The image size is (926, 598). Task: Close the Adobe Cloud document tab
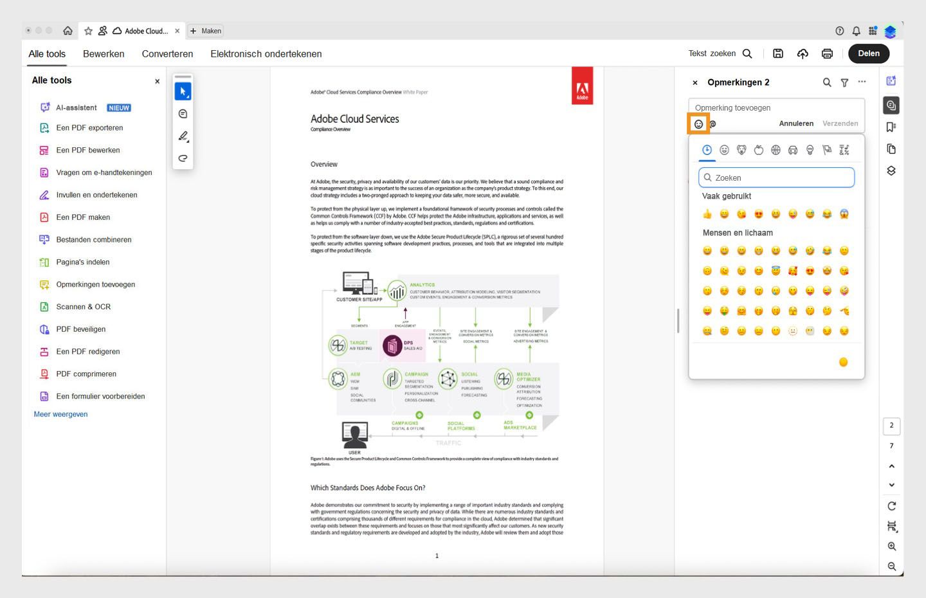click(x=177, y=31)
